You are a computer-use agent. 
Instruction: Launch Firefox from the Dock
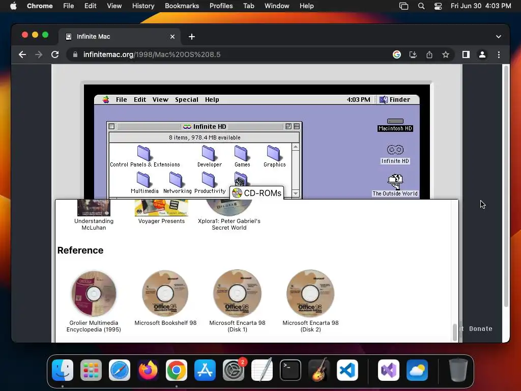click(148, 370)
